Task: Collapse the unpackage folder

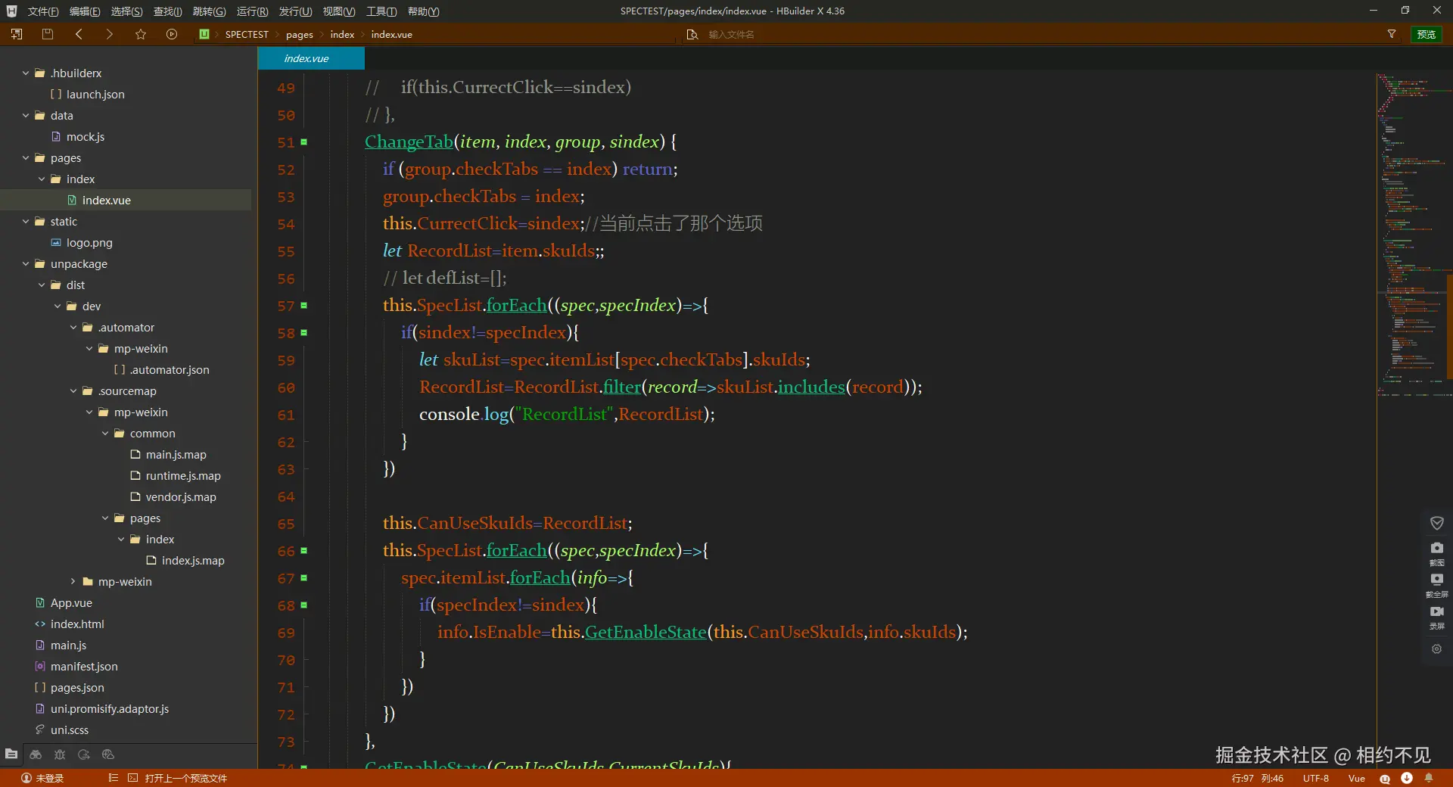Action: tap(26, 263)
